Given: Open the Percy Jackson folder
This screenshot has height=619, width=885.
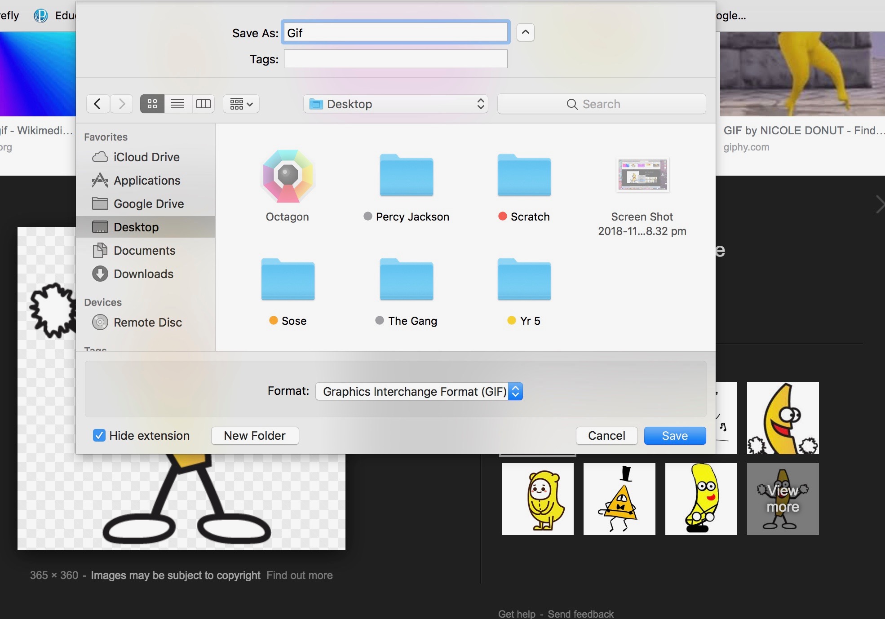Looking at the screenshot, I should point(407,176).
